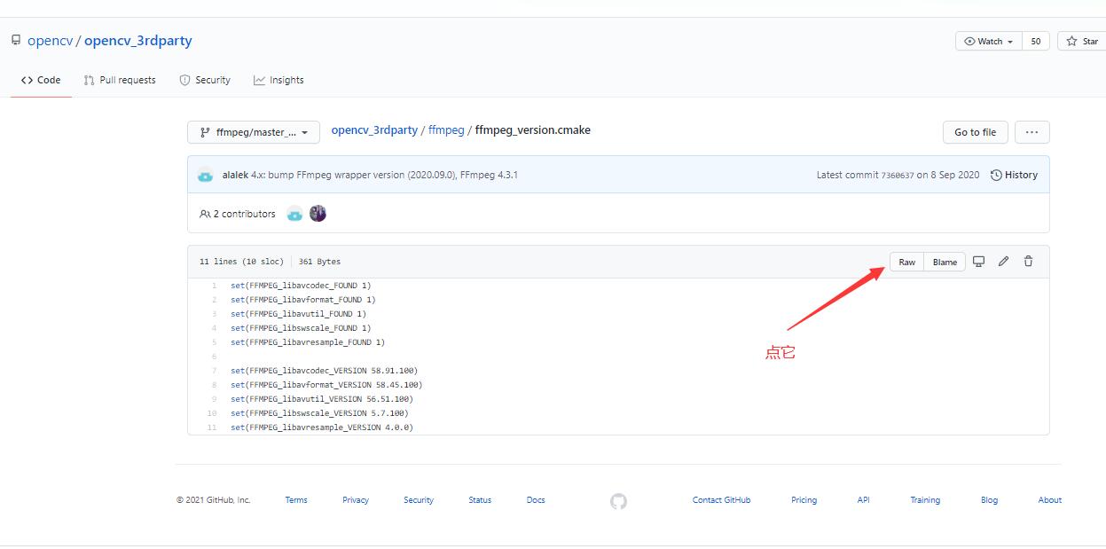The image size is (1106, 549).
Task: Switch to the Pull requests tab
Action: (x=120, y=80)
